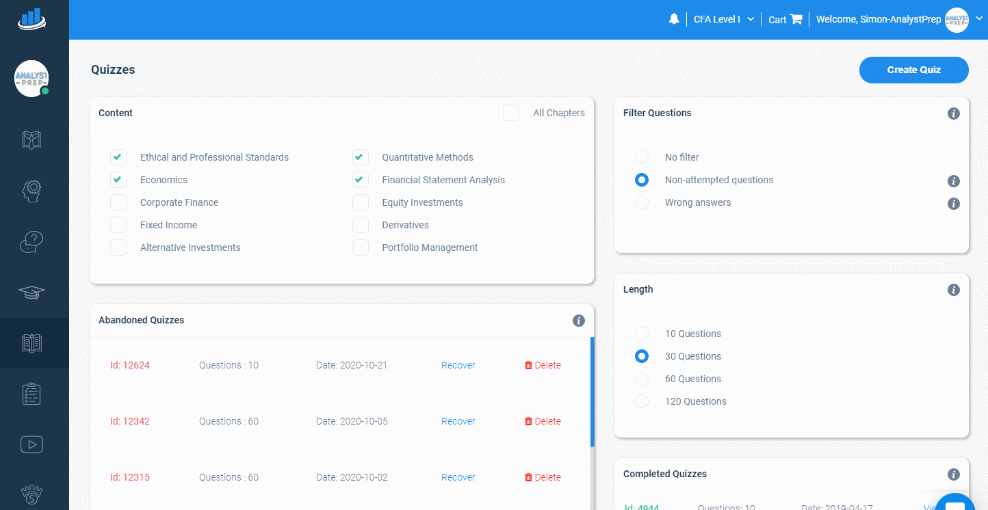
Task: Choose the 120 Questions length option
Action: (x=641, y=401)
